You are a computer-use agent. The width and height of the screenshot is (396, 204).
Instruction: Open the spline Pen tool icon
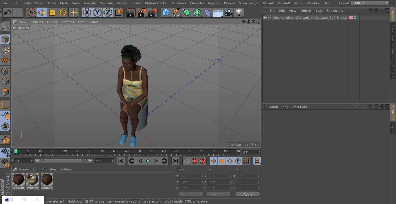click(x=176, y=12)
